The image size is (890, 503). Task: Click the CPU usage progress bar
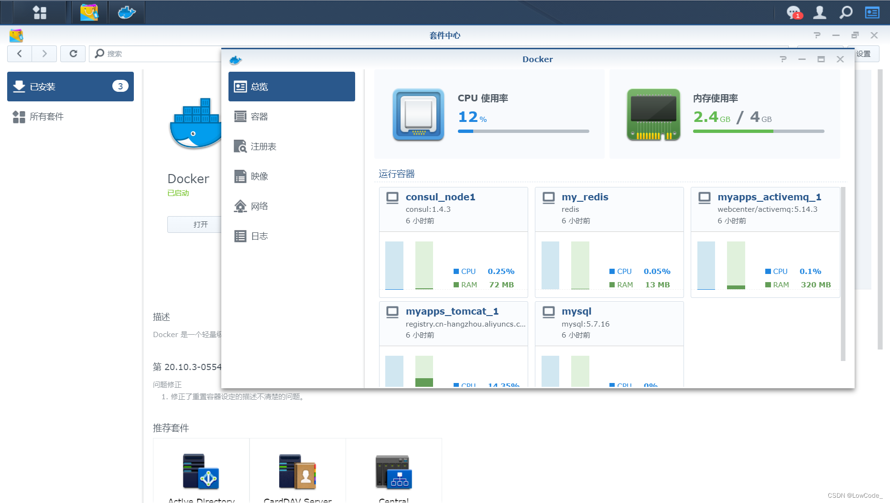[x=523, y=131]
